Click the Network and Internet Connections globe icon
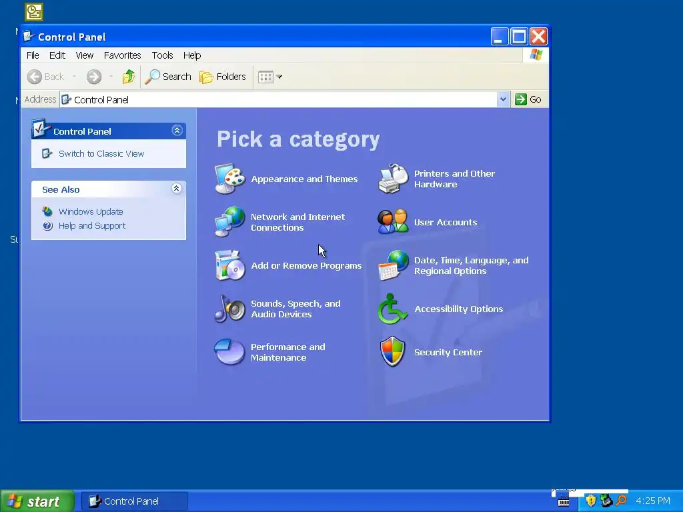Image resolution: width=683 pixels, height=512 pixels. [230, 221]
